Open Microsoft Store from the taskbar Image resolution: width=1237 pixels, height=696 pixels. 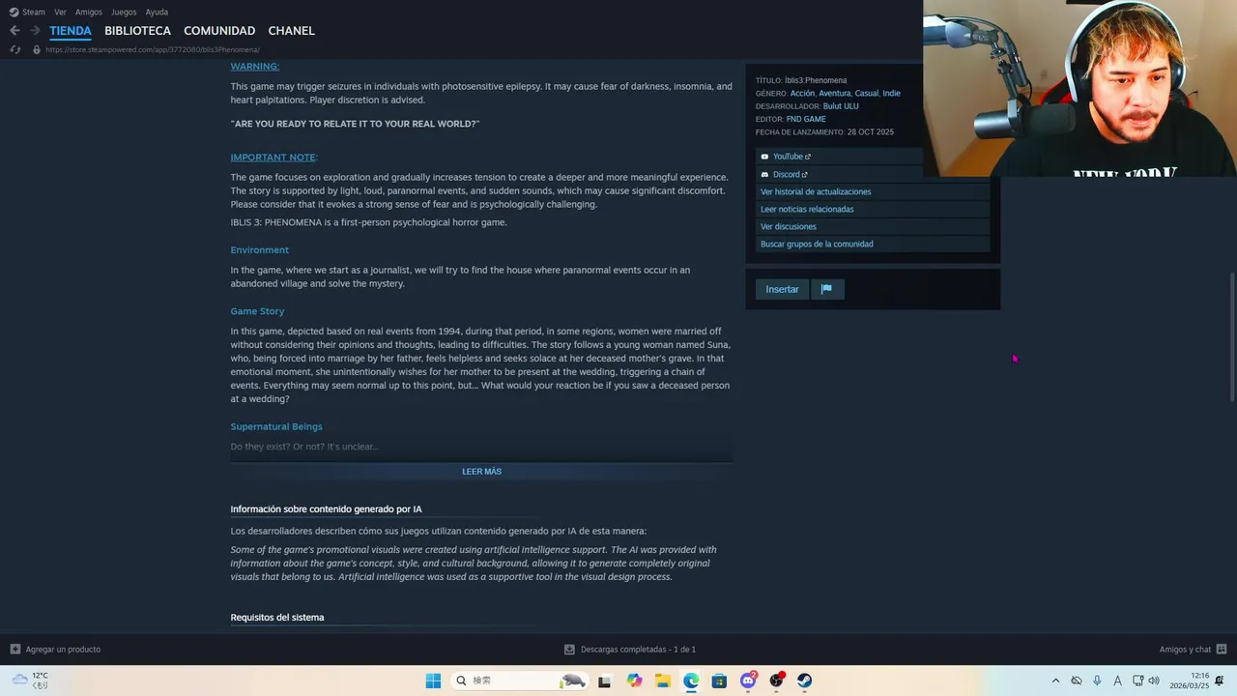tap(719, 681)
